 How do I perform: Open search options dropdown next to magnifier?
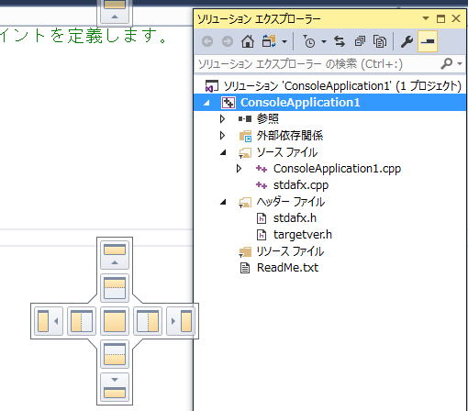pos(460,63)
